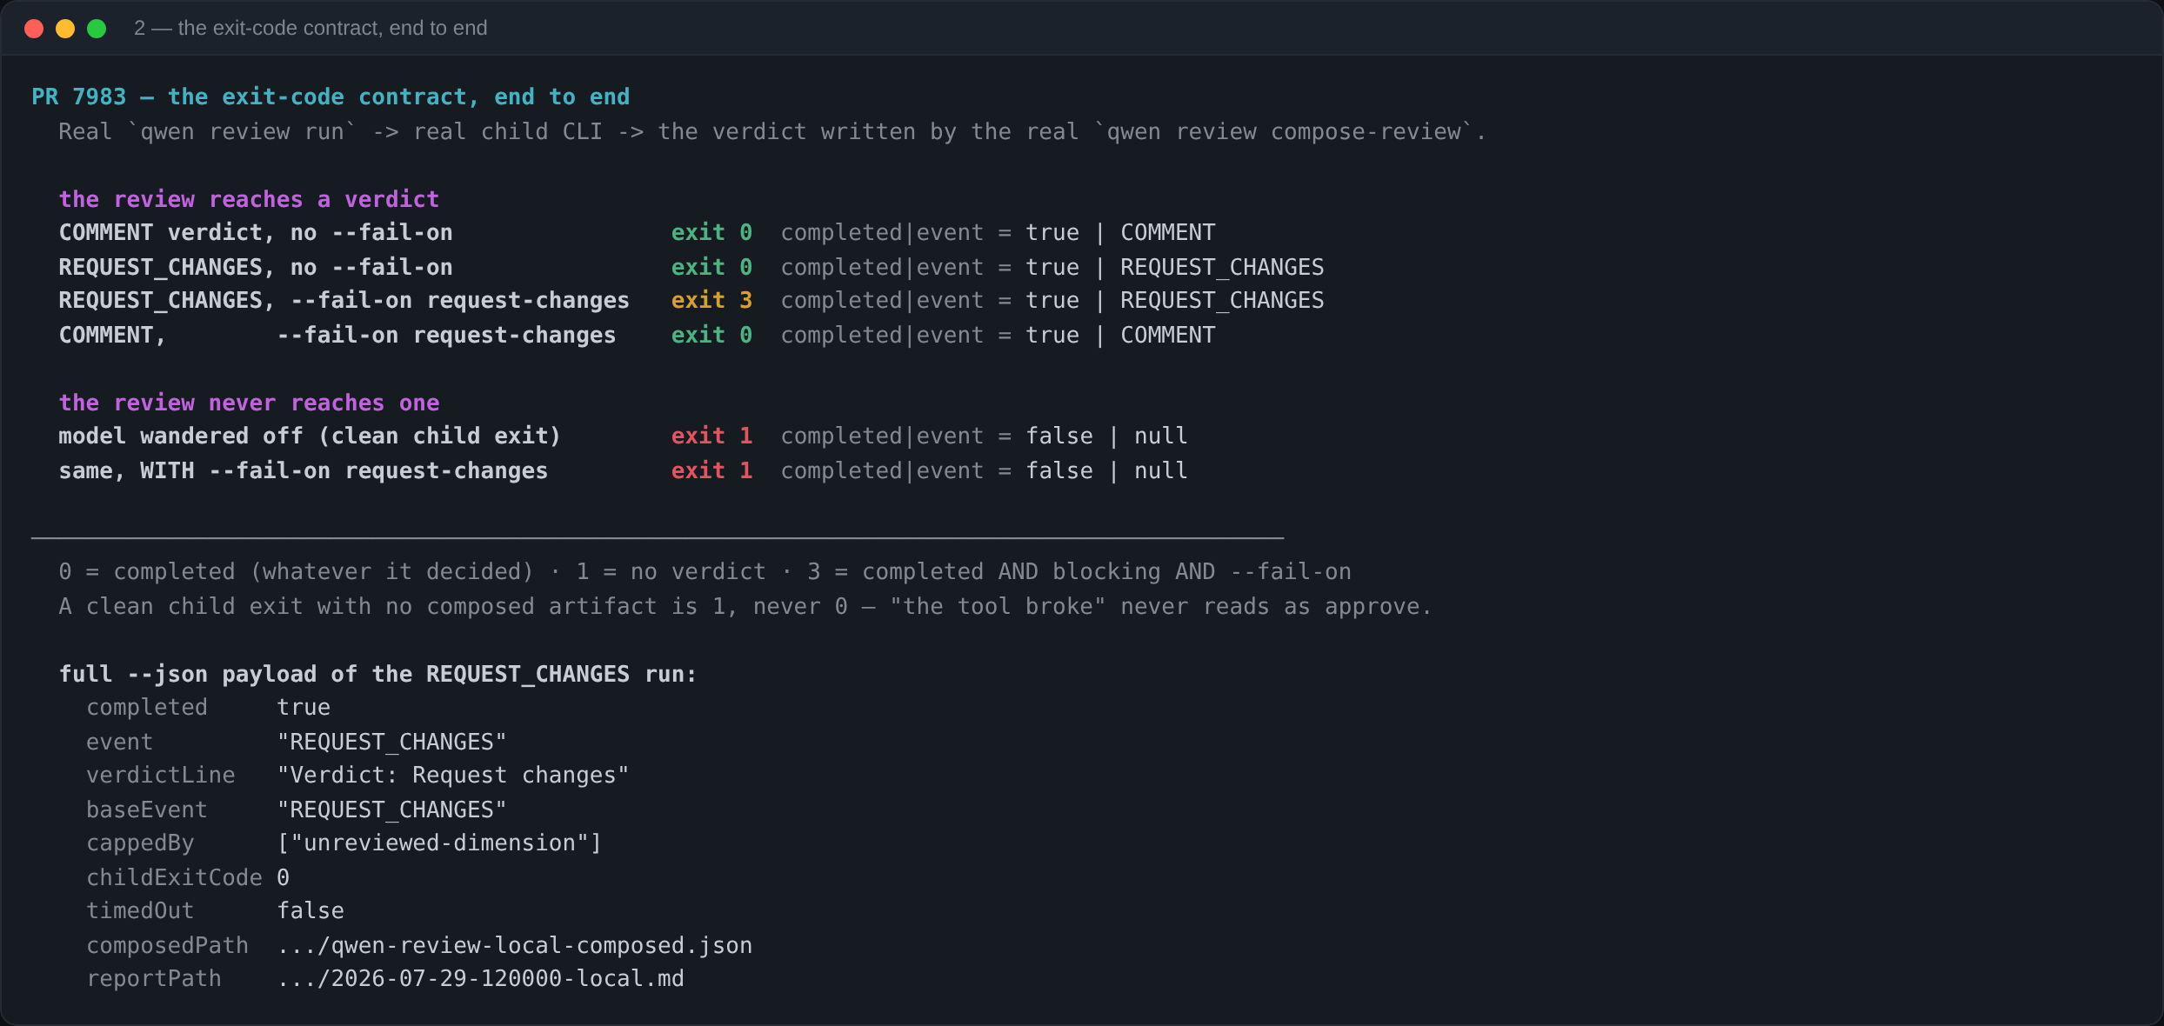Click the window title '2 — the exit-code contract, end to end'
The height and width of the screenshot is (1026, 2164).
(x=311, y=29)
